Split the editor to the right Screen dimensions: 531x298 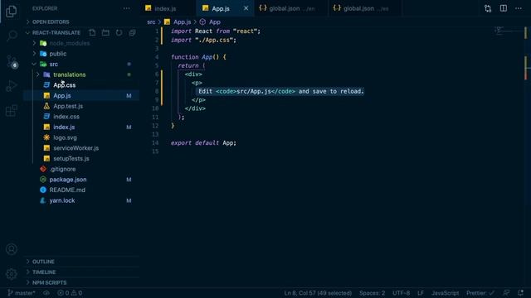click(504, 8)
